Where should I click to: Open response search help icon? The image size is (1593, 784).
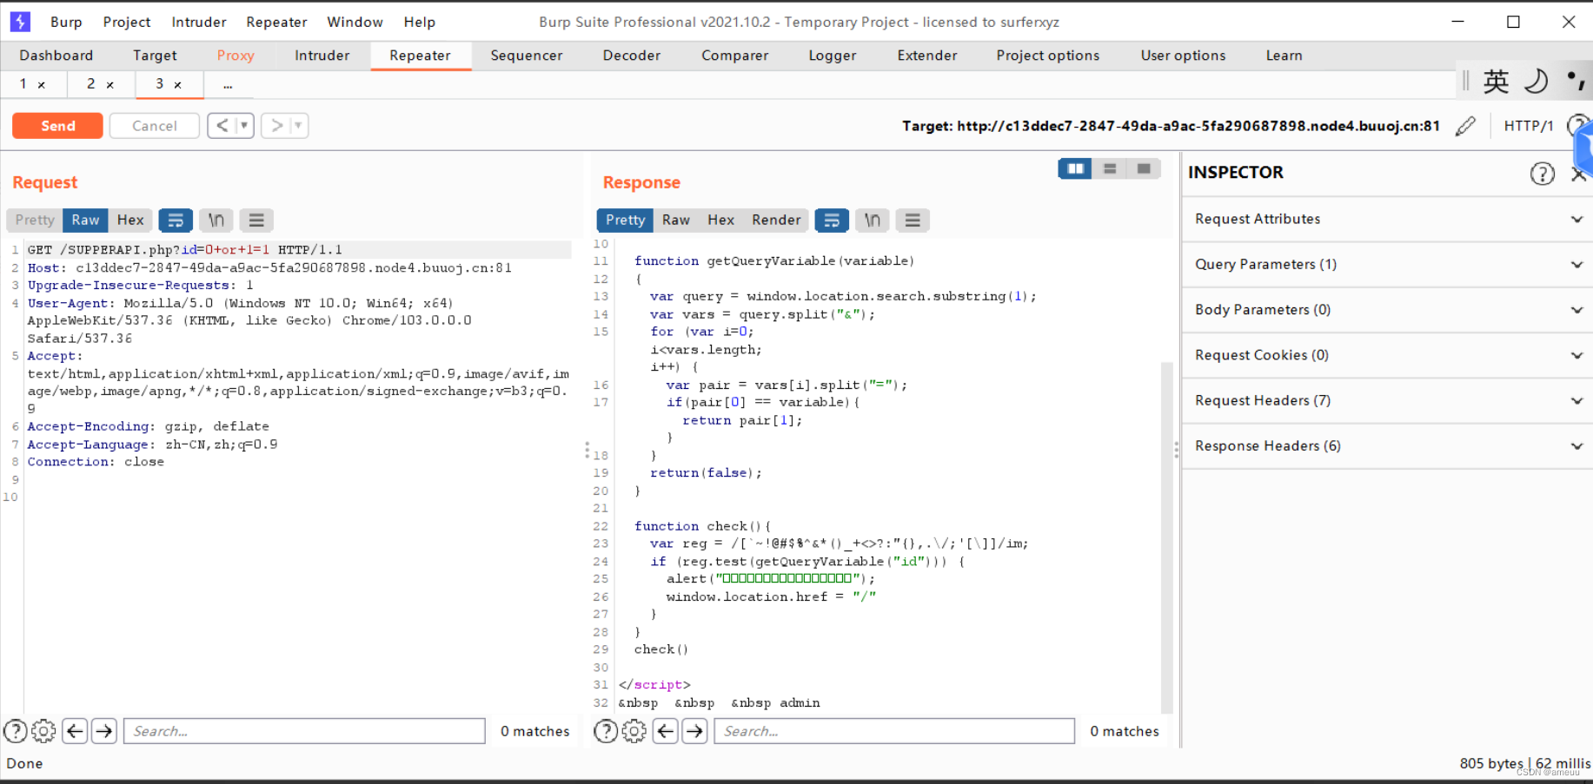(x=606, y=731)
